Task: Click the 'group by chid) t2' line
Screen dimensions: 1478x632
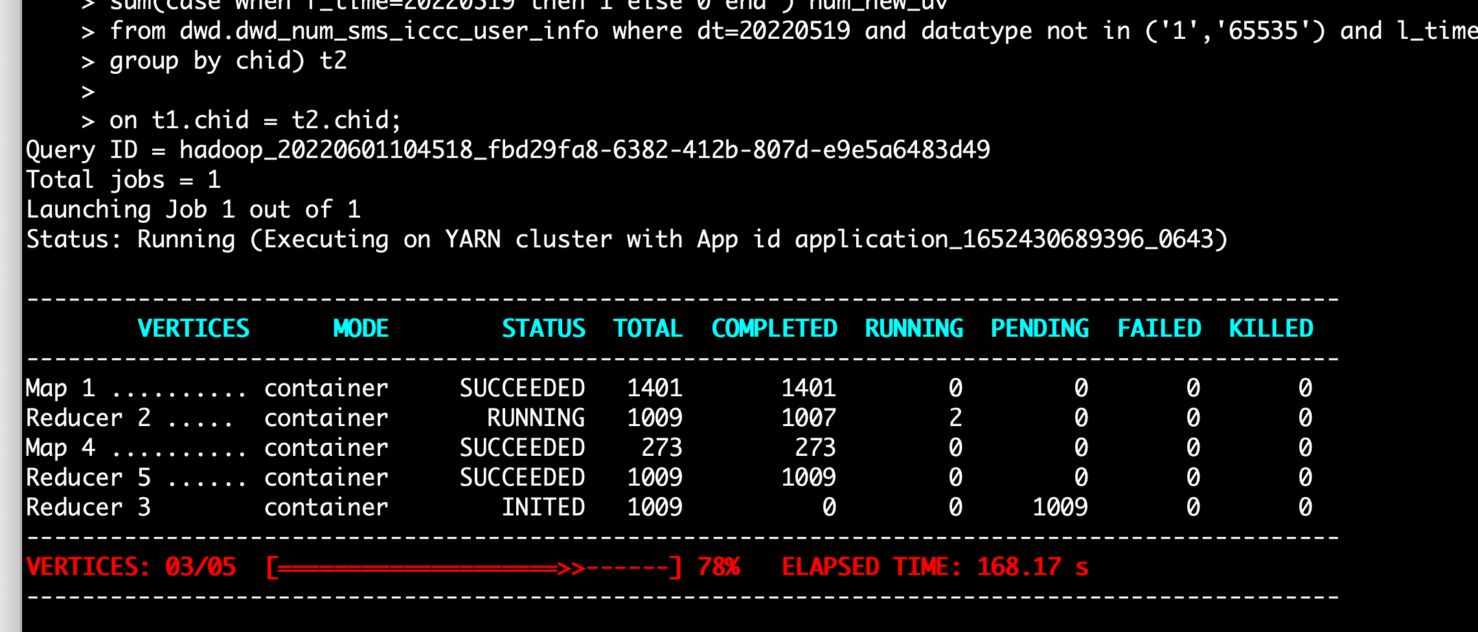Action: (228, 61)
